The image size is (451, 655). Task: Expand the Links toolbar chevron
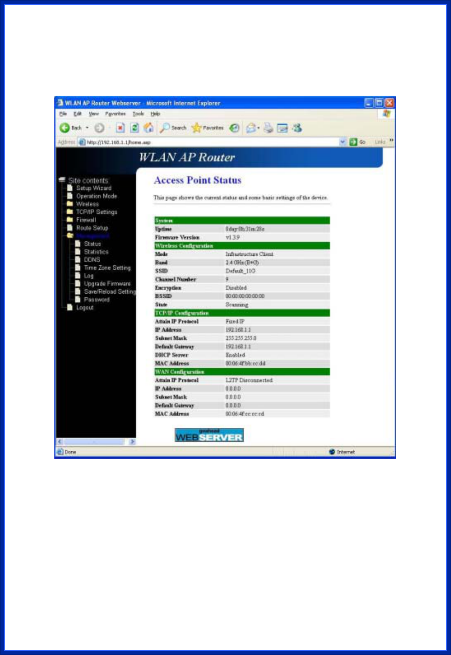(391, 141)
